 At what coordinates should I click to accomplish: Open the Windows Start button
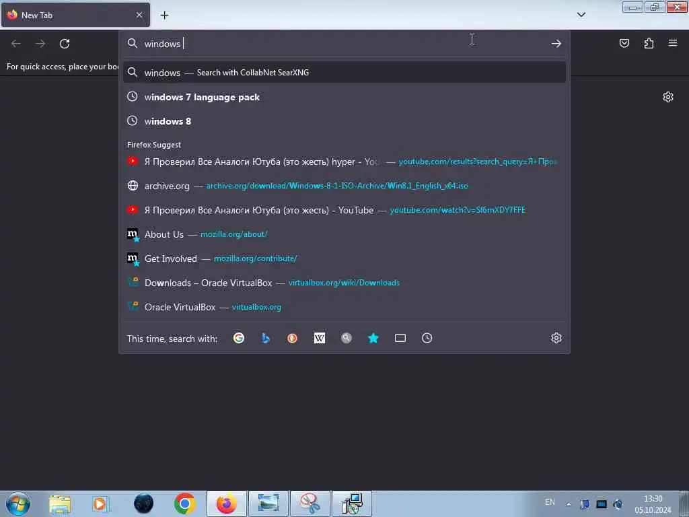tap(18, 504)
